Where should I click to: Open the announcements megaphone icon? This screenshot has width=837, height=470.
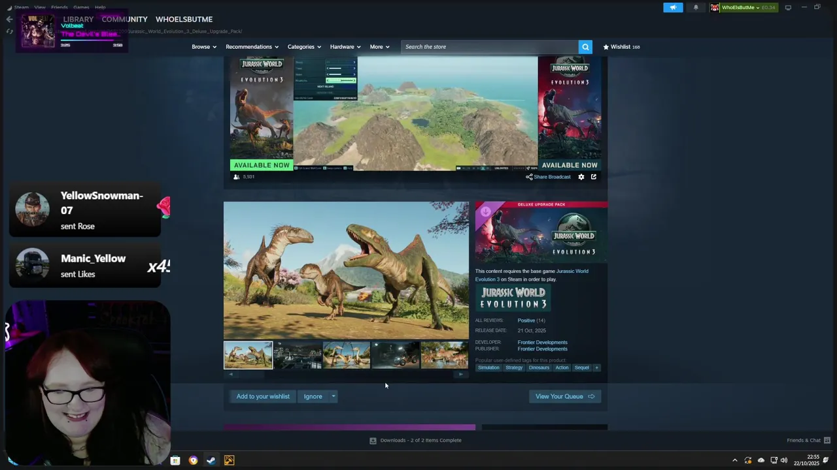673,7
